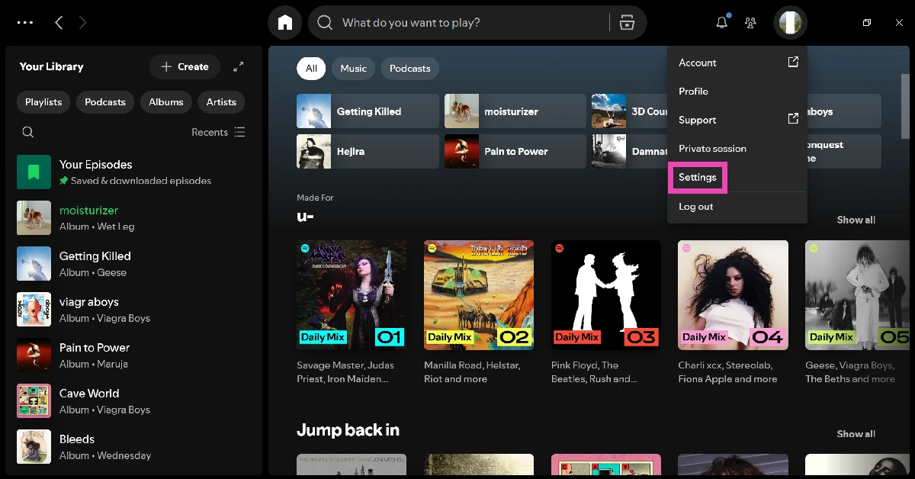Open the Browse icon in search bar
Image resolution: width=915 pixels, height=479 pixels.
pyautogui.click(x=627, y=23)
